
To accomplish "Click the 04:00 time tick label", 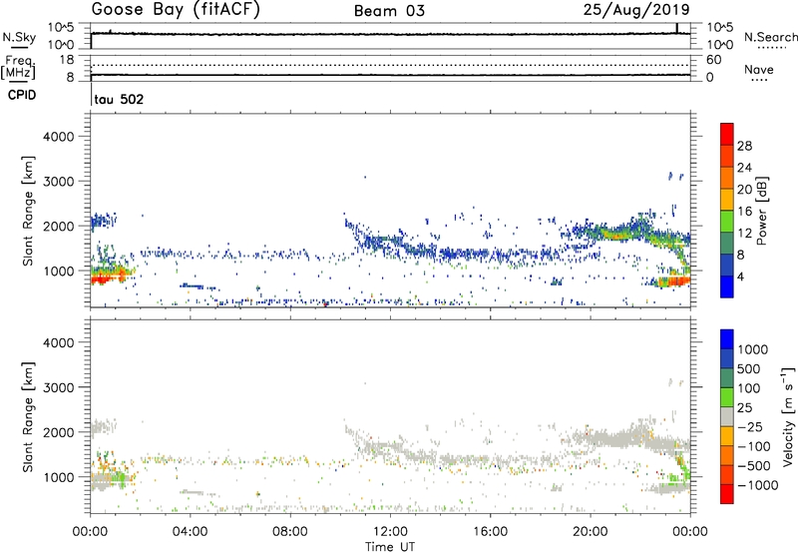I will coord(190,532).
